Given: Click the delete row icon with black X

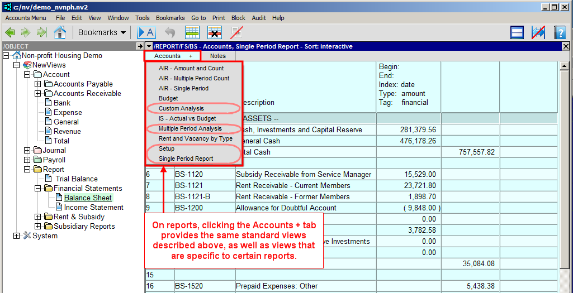Looking at the screenshot, I should pyautogui.click(x=215, y=32).
